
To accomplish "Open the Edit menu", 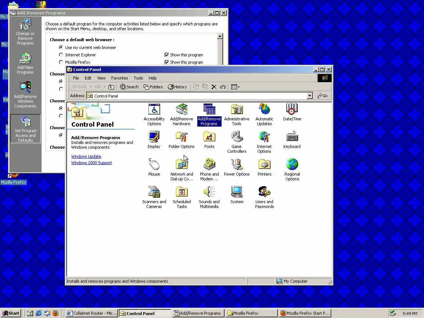I will point(88,78).
